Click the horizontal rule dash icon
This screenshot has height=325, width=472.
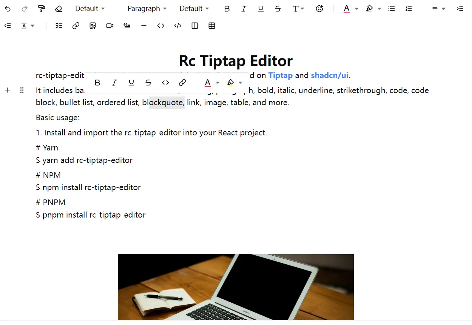[143, 26]
